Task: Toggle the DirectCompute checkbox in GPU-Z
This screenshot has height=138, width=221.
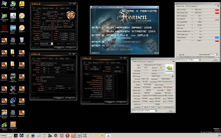Action: click(163, 107)
